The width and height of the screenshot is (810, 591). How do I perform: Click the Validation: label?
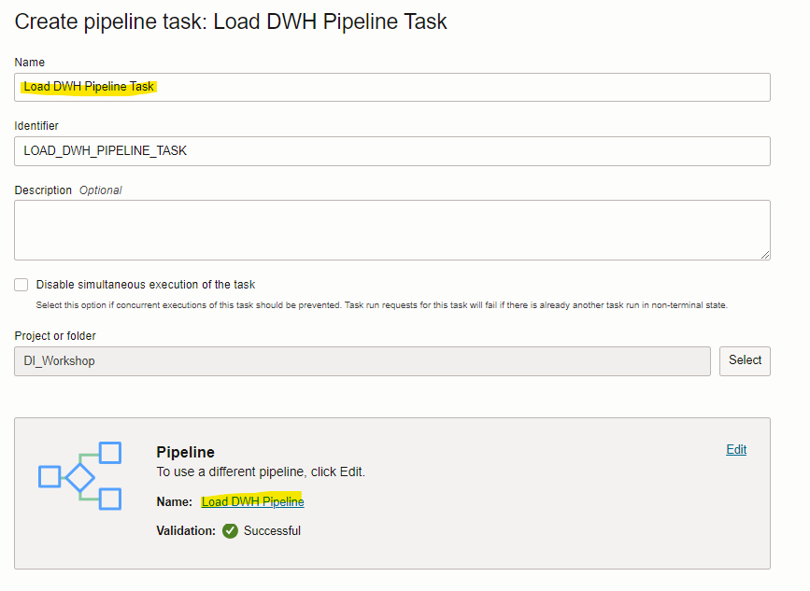click(x=186, y=530)
